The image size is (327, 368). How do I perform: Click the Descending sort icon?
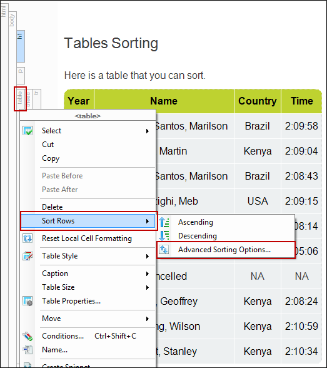(164, 235)
